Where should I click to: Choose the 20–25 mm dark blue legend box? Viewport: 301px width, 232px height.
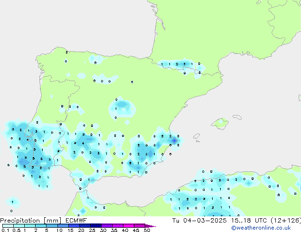click(x=85, y=226)
